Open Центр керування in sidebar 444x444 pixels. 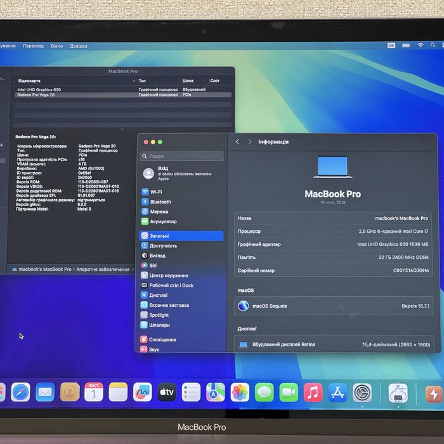point(181,275)
